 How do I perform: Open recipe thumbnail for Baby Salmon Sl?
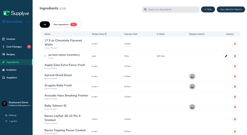192,107
